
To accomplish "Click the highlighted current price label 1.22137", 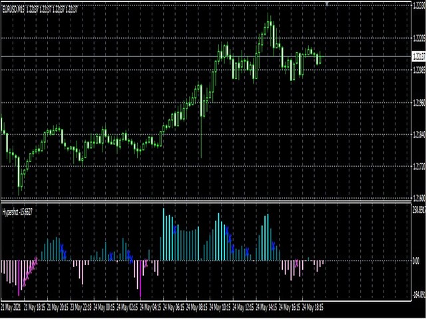I will (419, 56).
